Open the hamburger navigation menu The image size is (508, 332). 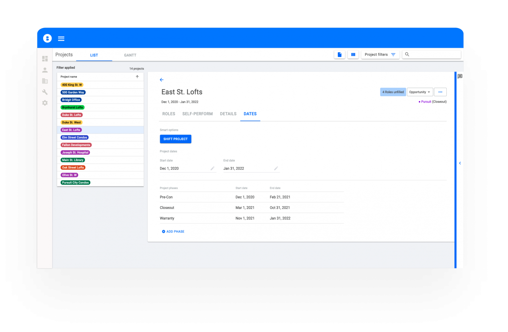pyautogui.click(x=61, y=39)
